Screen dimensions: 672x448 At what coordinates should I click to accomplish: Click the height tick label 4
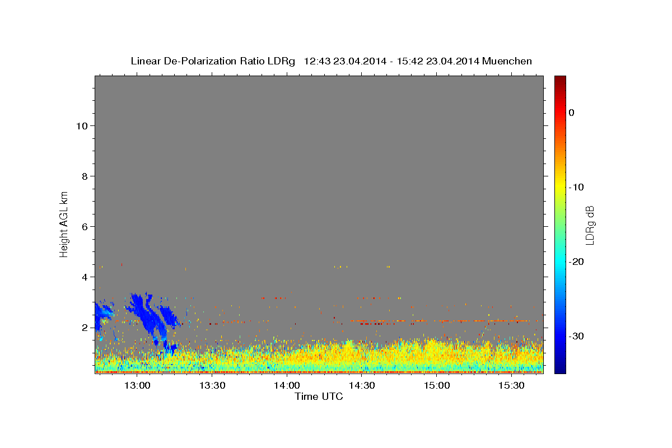pos(85,277)
